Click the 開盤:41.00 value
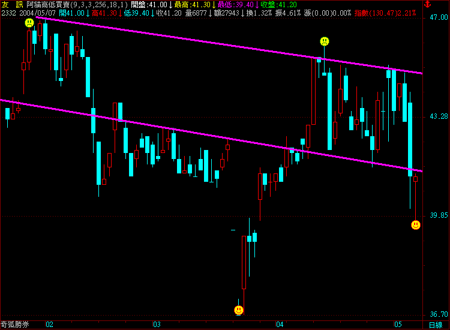Image resolution: width=450 pixels, height=330 pixels. [x=149, y=5]
